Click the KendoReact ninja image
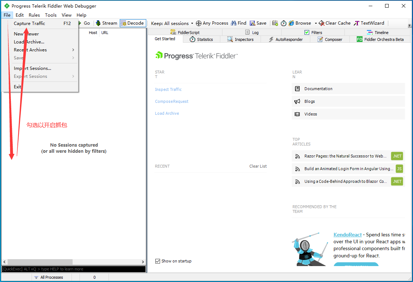 click(x=310, y=249)
